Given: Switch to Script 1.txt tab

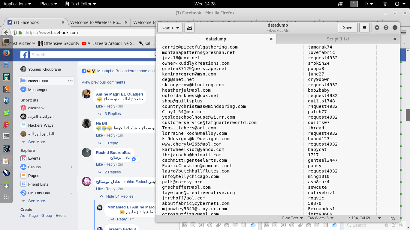Looking at the screenshot, I should pos(338,39).
